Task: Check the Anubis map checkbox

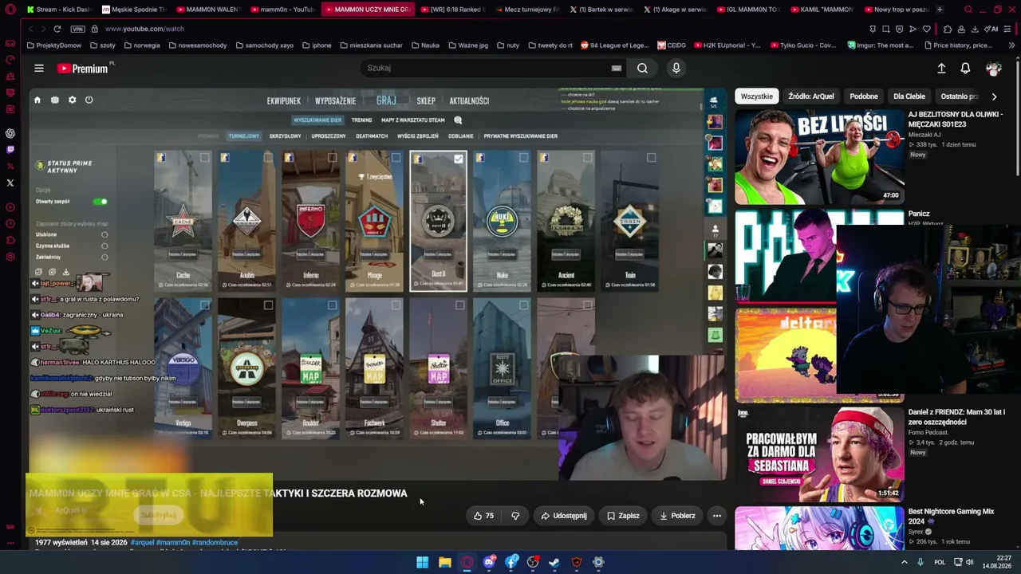Action: click(268, 158)
